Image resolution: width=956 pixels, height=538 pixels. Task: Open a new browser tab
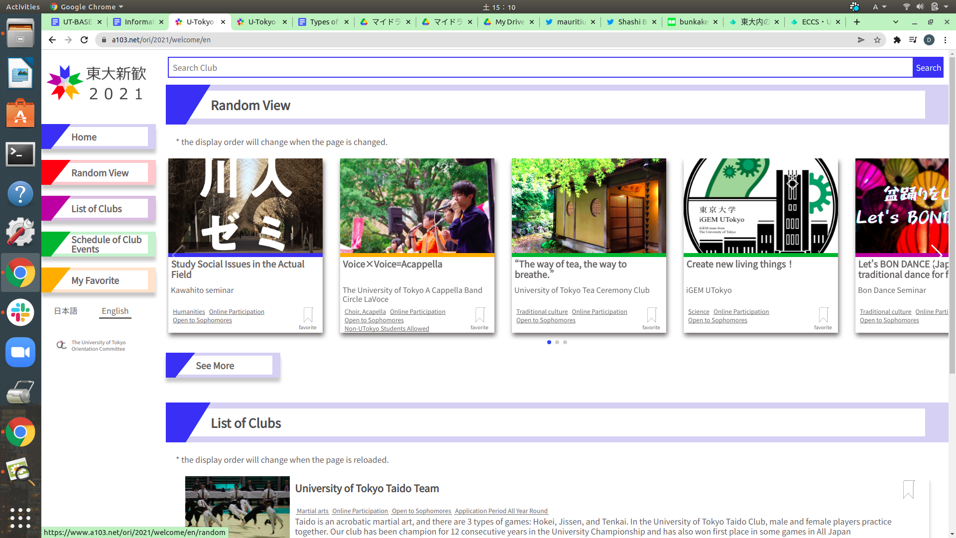click(857, 22)
